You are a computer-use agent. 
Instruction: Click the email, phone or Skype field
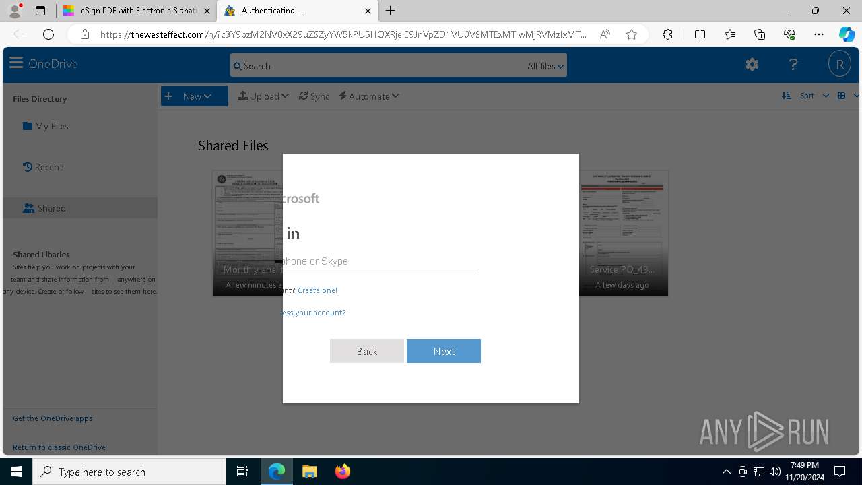[380, 261]
